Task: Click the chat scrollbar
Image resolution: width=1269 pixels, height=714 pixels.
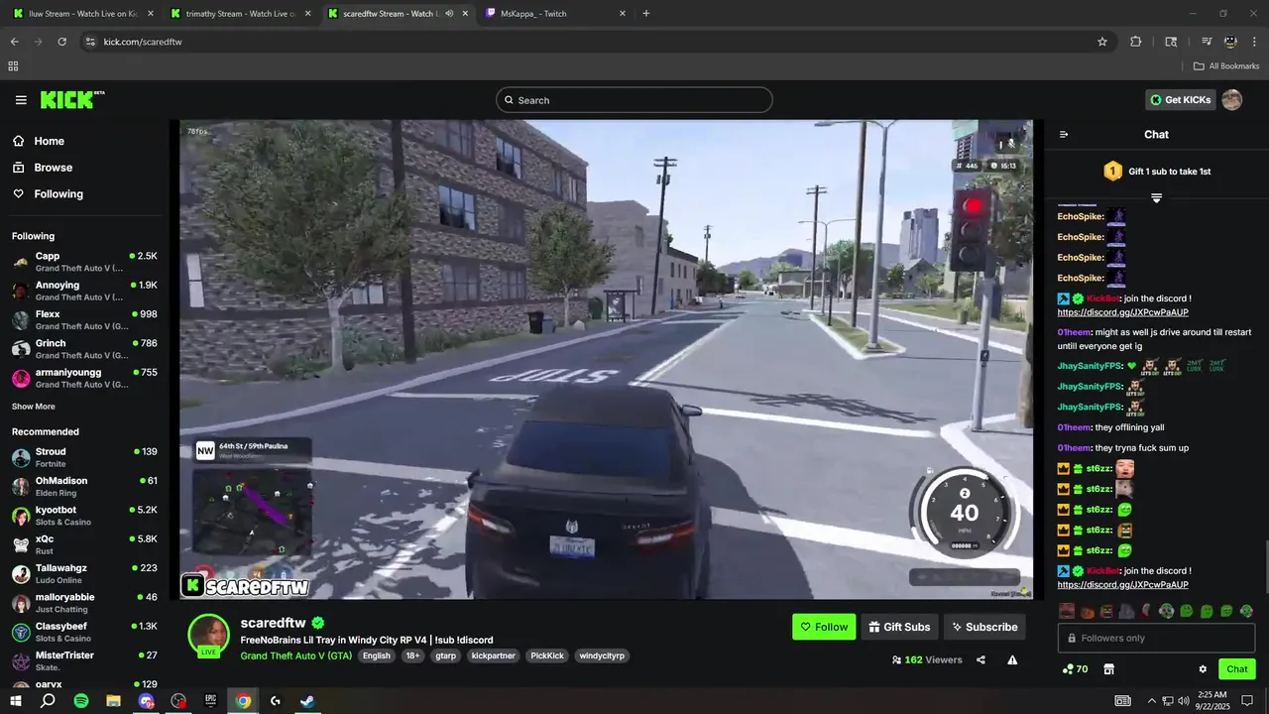Action: coord(1266,565)
